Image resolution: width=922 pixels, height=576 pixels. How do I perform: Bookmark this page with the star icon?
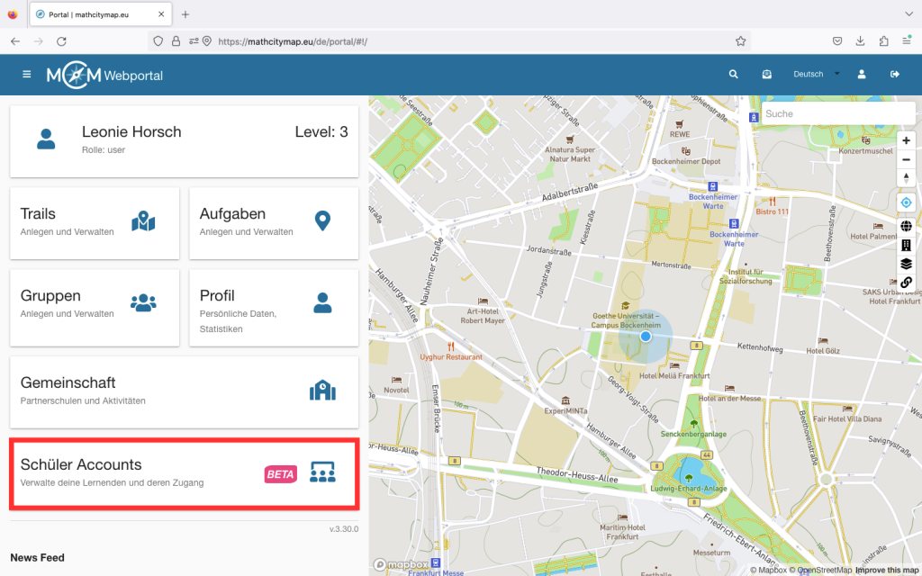tap(740, 41)
